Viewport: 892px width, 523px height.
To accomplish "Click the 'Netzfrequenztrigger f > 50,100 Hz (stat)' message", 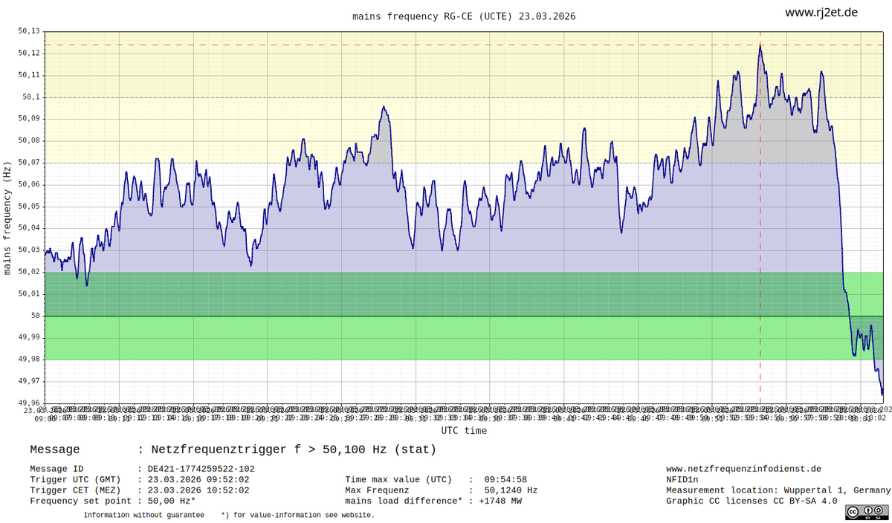I will point(294,449).
